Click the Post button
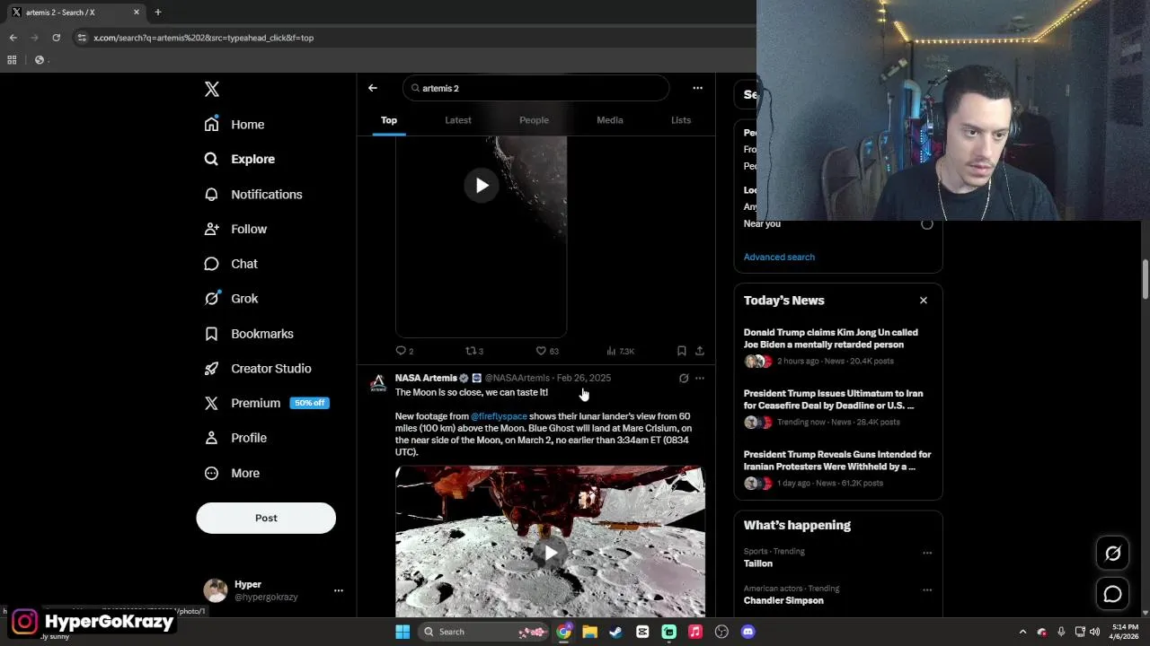The height and width of the screenshot is (646, 1150). (x=266, y=518)
